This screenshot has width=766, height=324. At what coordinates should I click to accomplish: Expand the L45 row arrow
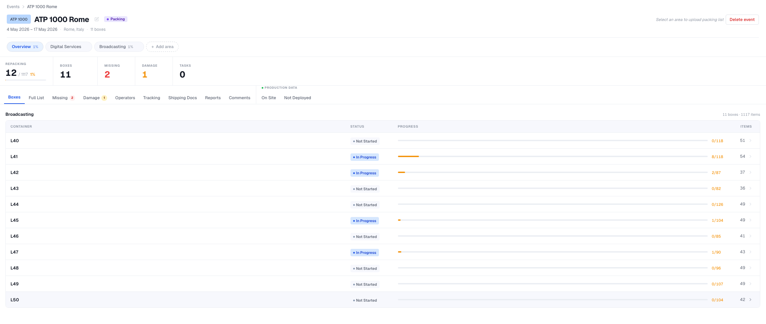tap(750, 220)
